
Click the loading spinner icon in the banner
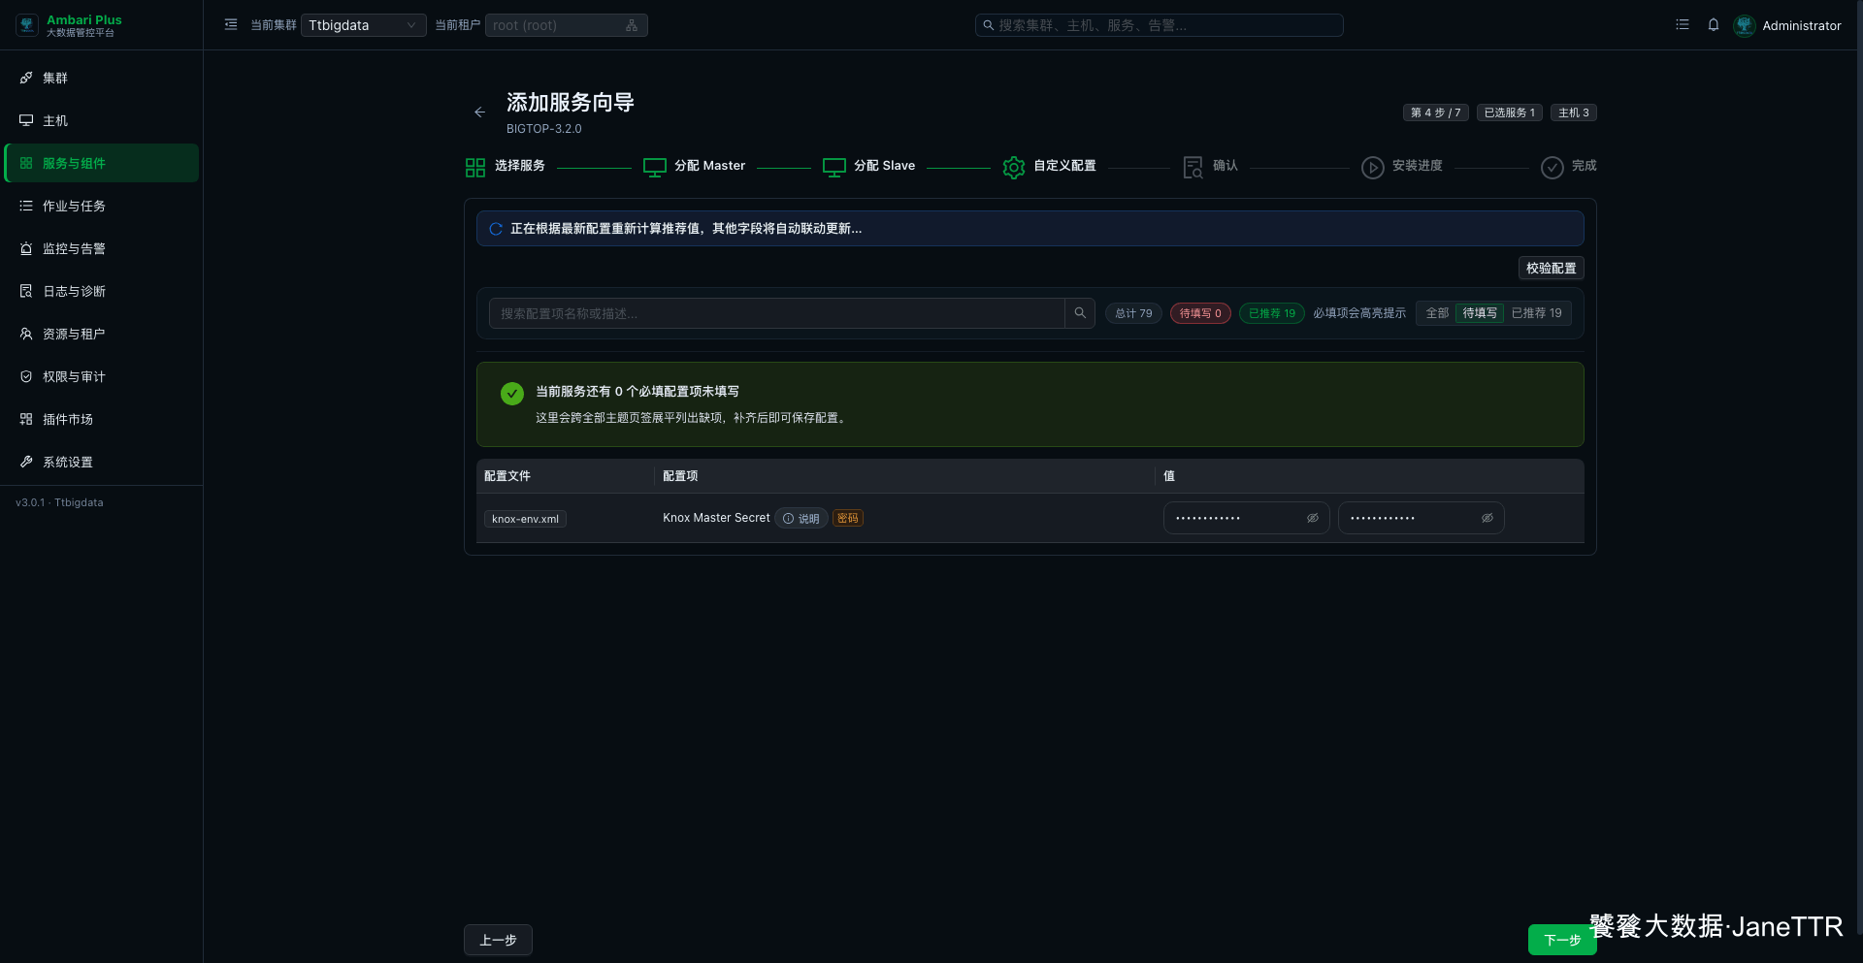[496, 229]
